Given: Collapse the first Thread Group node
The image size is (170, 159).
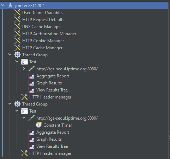Looking at the screenshot, I should [x=10, y=55].
